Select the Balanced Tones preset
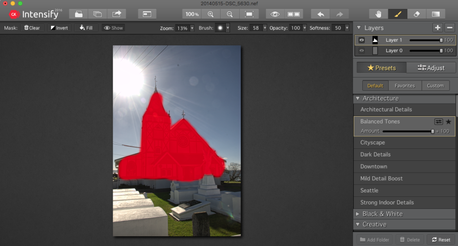Viewport: 458px width, 246px height. (380, 122)
